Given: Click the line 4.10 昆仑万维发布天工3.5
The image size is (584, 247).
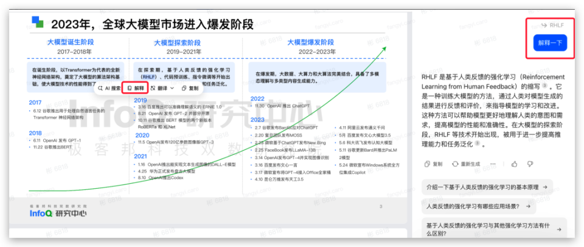Looking at the screenshot, I should [278, 180].
